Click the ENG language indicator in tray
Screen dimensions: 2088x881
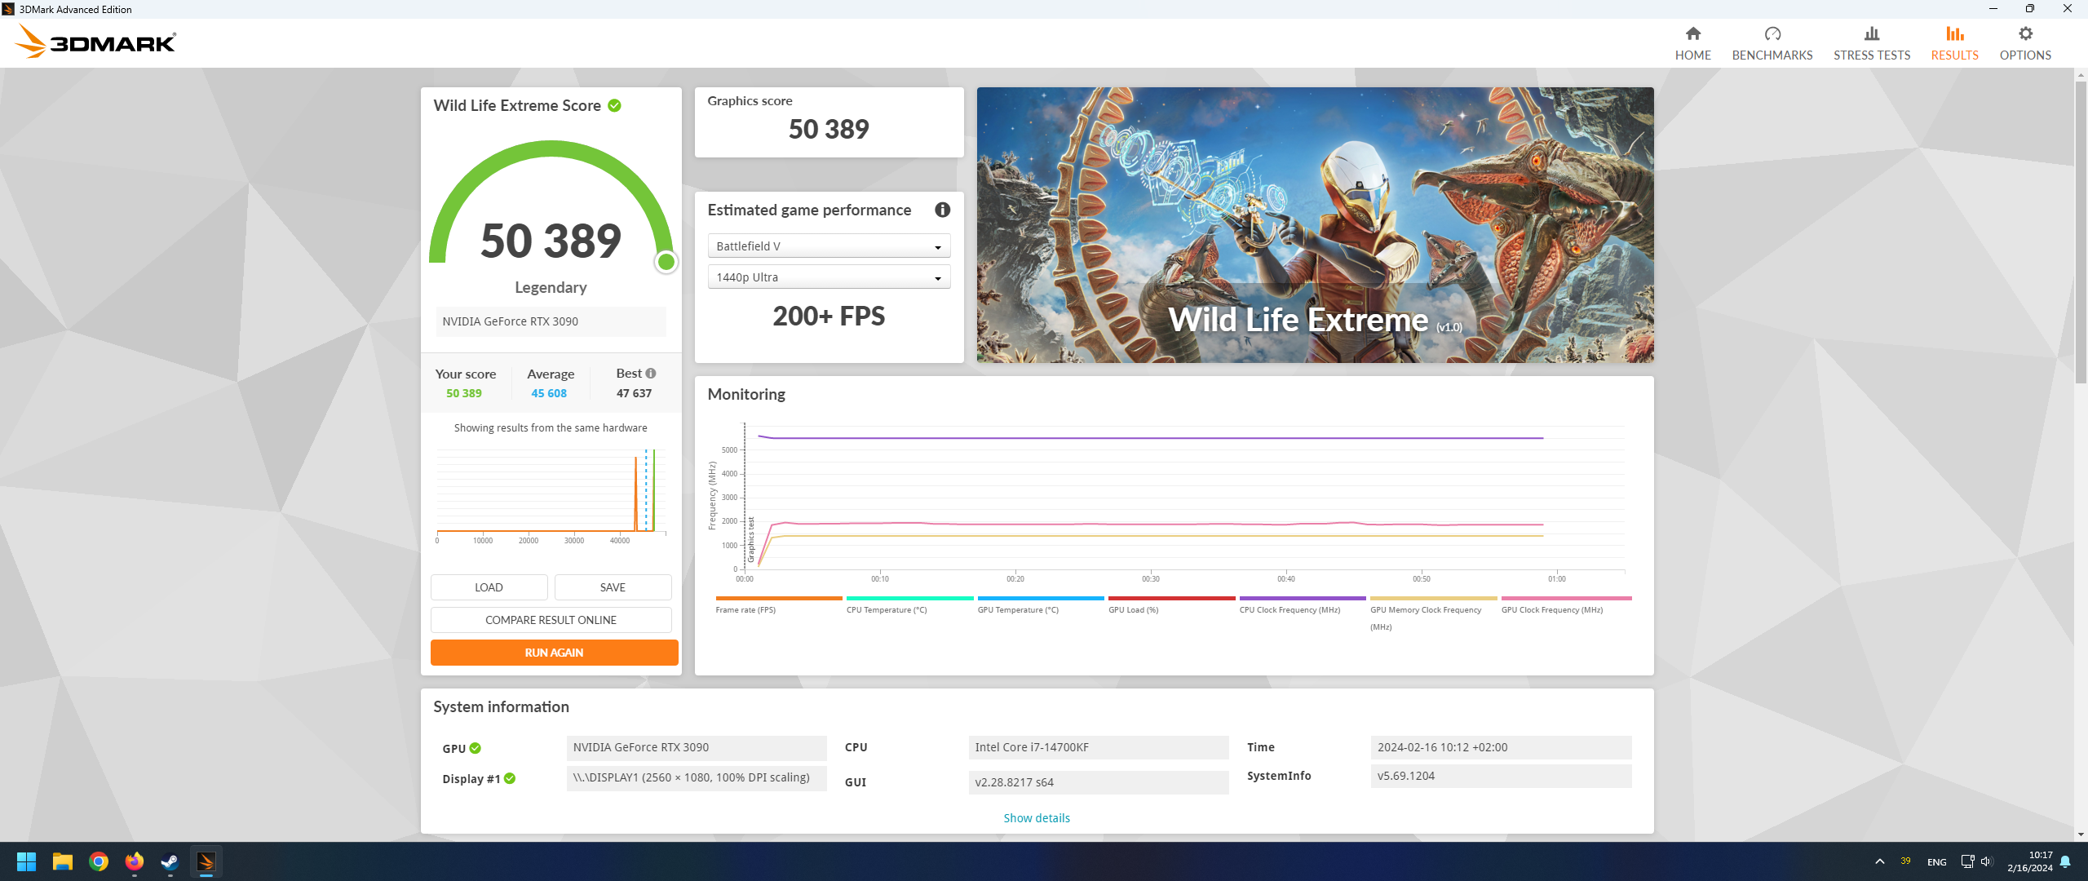point(1937,862)
